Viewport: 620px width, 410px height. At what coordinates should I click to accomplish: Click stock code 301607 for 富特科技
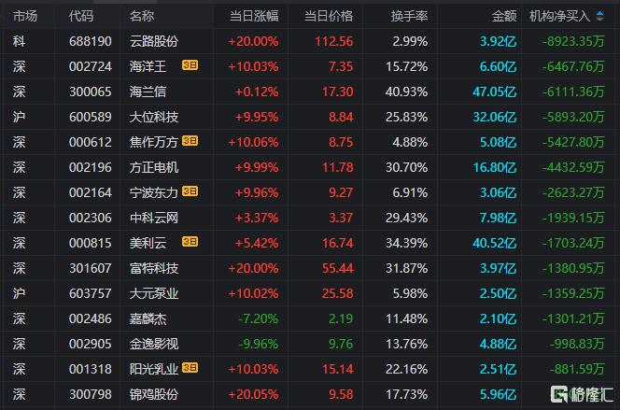point(91,268)
